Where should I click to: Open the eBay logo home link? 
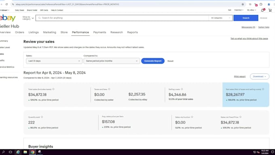[x=8, y=18]
